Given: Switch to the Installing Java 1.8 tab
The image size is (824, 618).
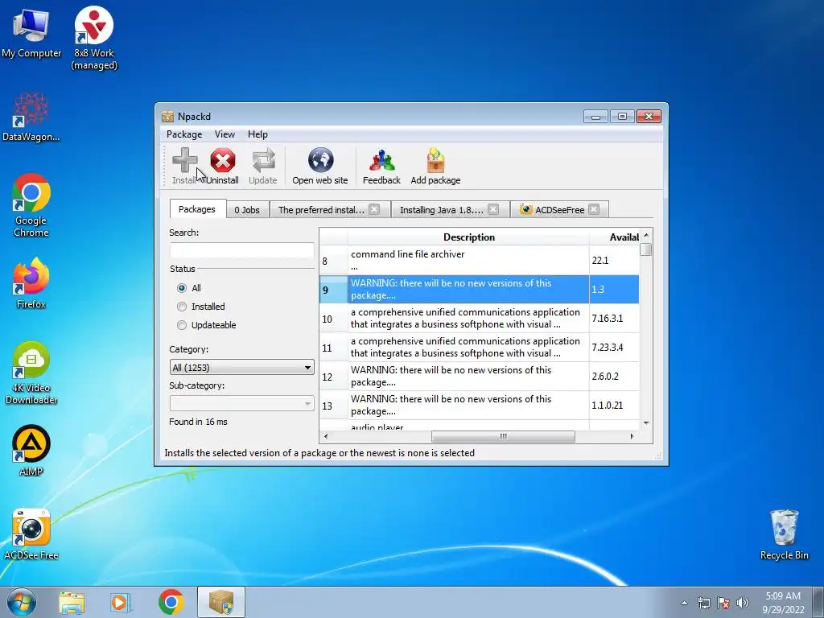Looking at the screenshot, I should point(442,210).
